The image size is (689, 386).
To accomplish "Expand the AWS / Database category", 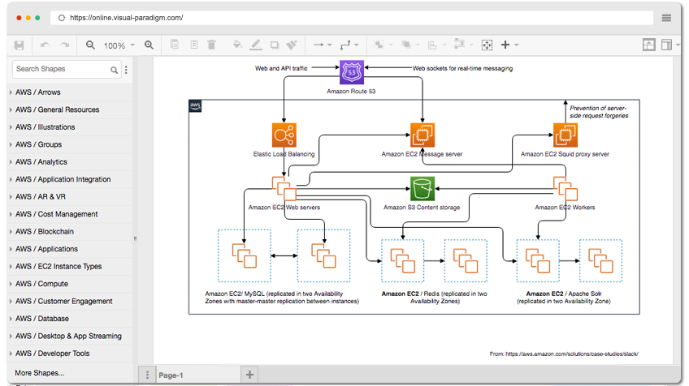I will point(71,319).
